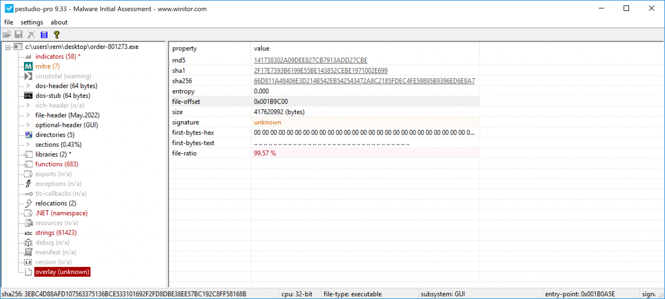Click the directories grid icon
This screenshot has width=665, height=299.
click(28, 135)
